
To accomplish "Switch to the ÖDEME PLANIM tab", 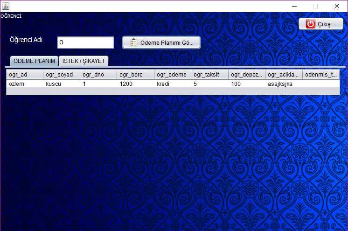I will [x=35, y=61].
